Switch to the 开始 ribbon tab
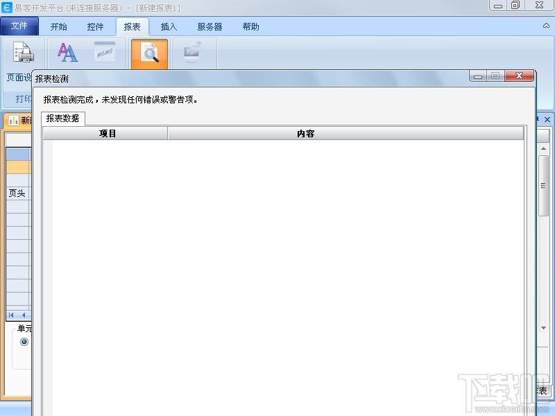 click(x=58, y=27)
